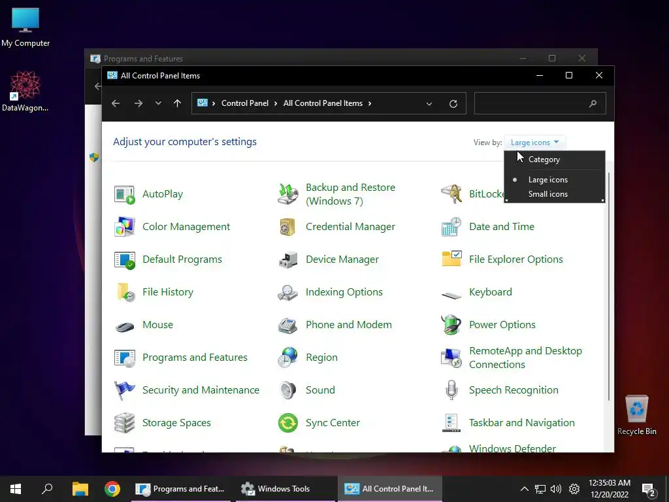Open the network tray icon

click(540, 489)
